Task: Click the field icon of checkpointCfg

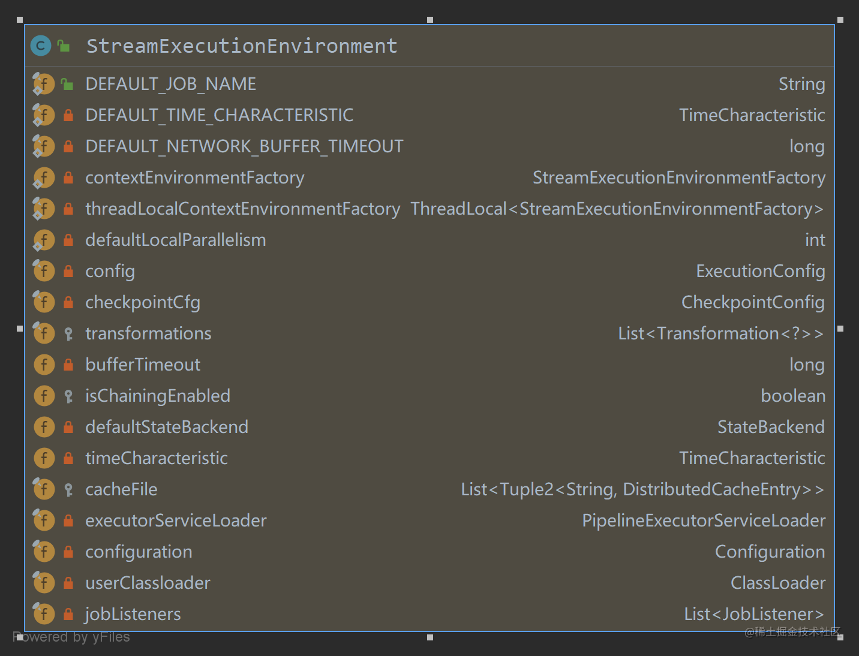Action: (44, 302)
